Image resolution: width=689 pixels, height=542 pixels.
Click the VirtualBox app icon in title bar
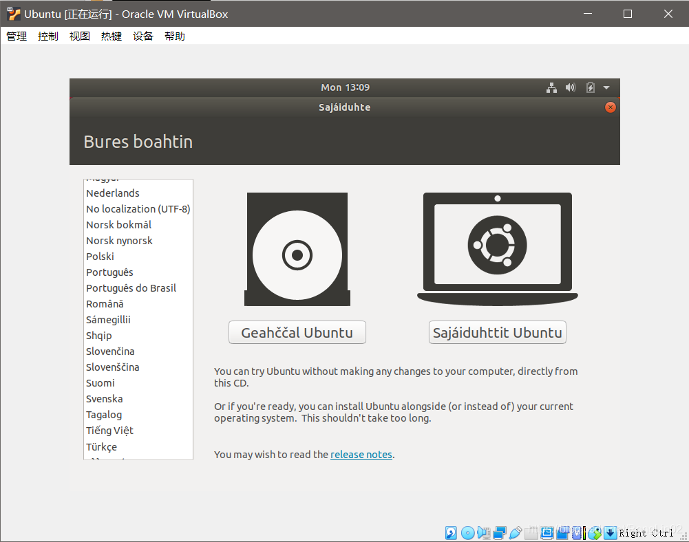tap(14, 14)
